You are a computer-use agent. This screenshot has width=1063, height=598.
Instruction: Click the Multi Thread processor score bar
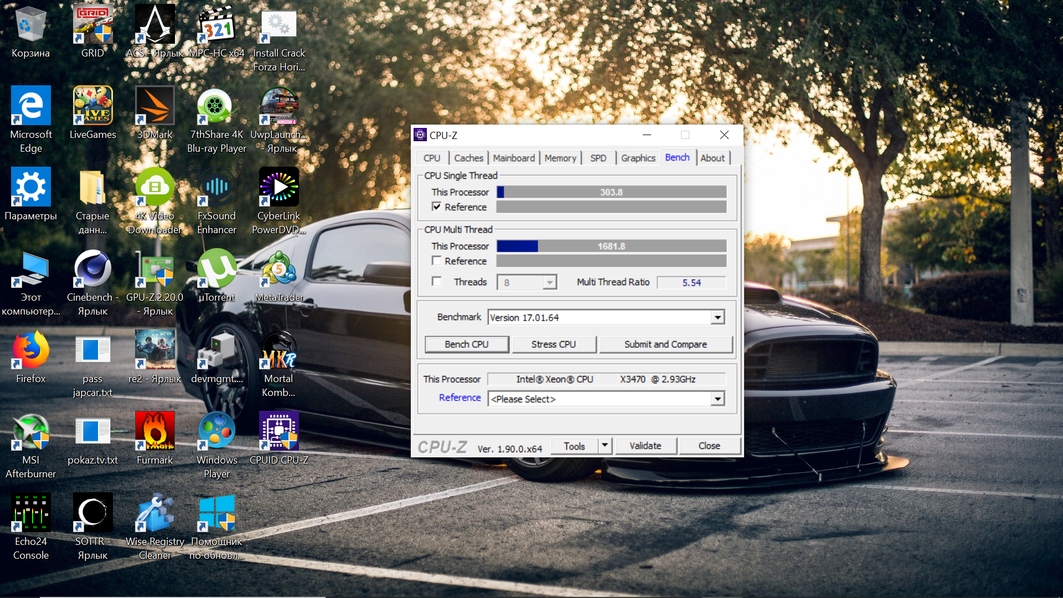(x=611, y=246)
